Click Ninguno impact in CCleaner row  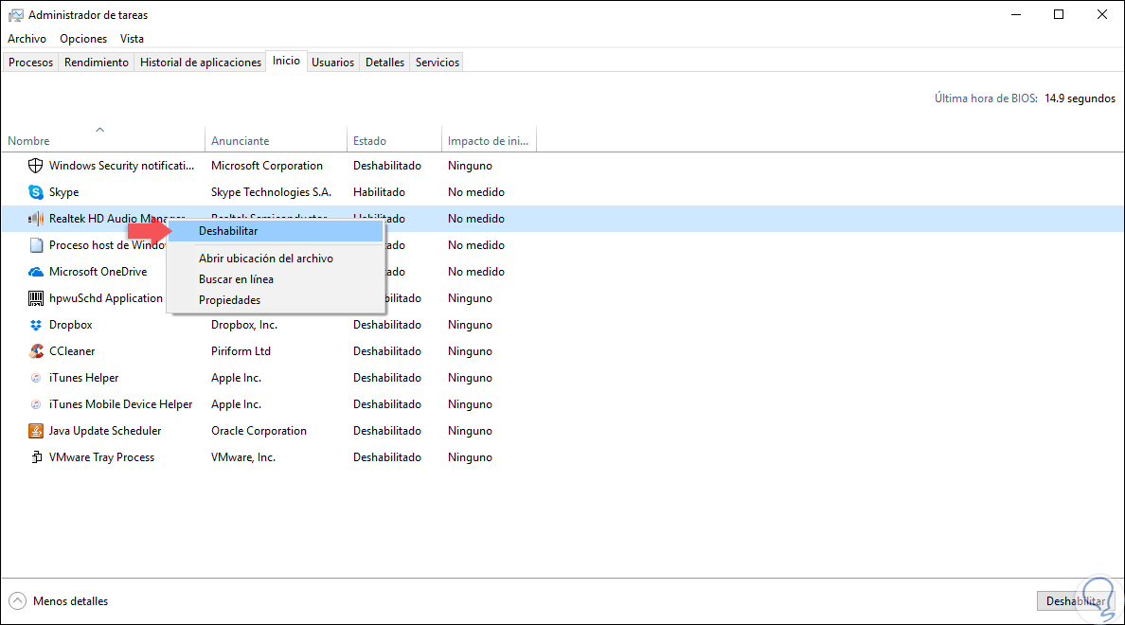[x=470, y=351]
